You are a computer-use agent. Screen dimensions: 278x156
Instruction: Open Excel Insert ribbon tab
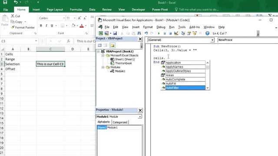tap(36, 10)
